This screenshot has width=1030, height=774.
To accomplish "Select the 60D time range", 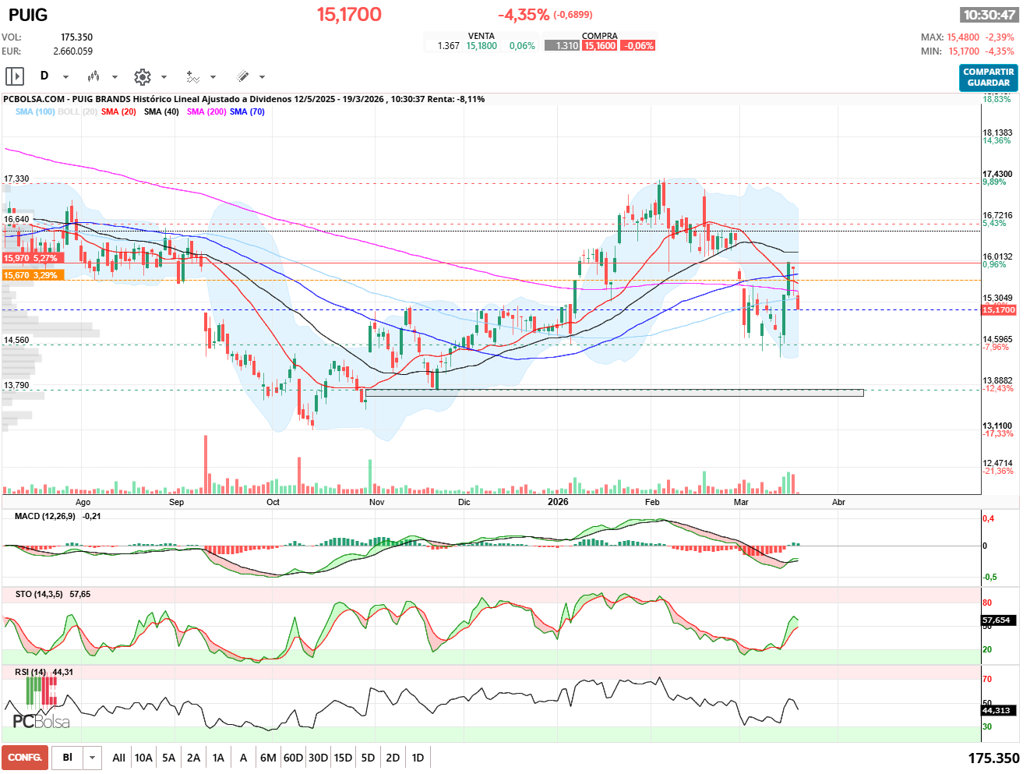I will (293, 758).
